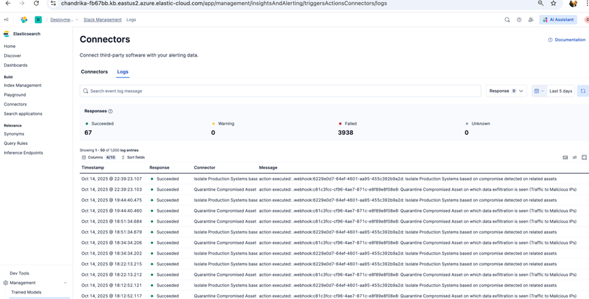
Task: Select the timestamp Oct 14, 2025 @ 18:51:34.684
Action: click(x=112, y=221)
